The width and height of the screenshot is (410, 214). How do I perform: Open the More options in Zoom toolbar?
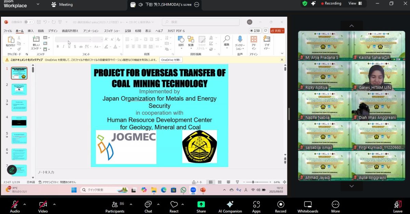[x=336, y=207]
